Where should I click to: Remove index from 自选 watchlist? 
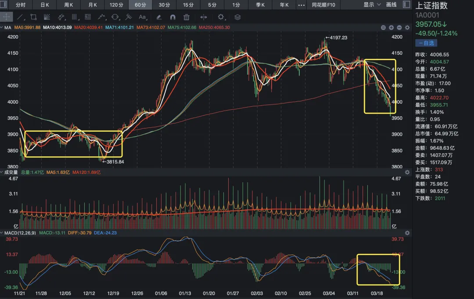426,43
